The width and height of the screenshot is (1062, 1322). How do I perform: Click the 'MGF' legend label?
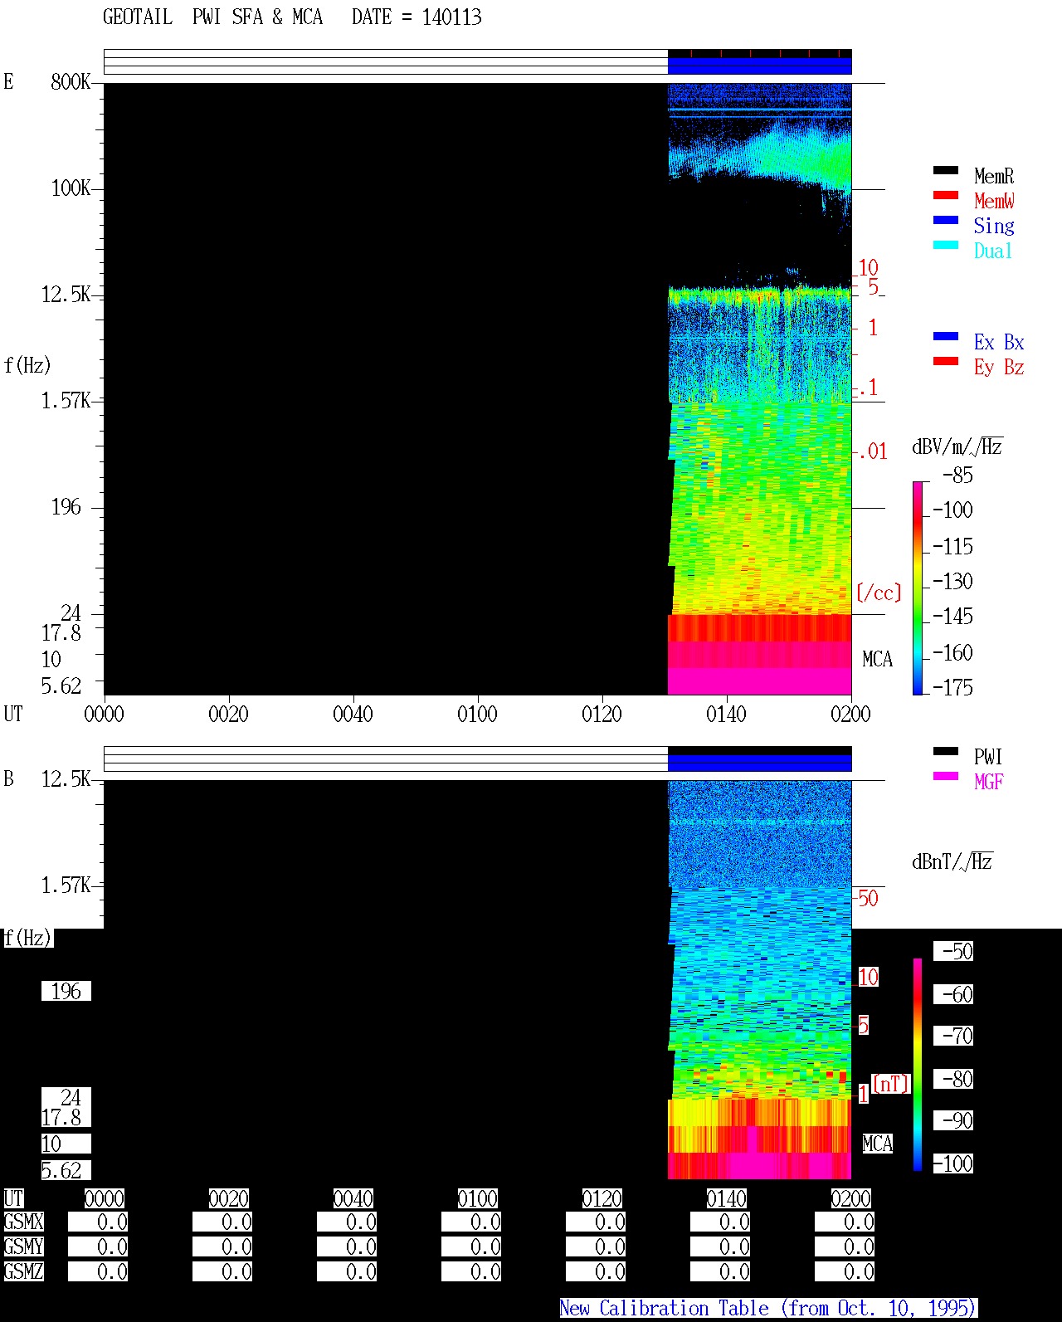click(989, 782)
